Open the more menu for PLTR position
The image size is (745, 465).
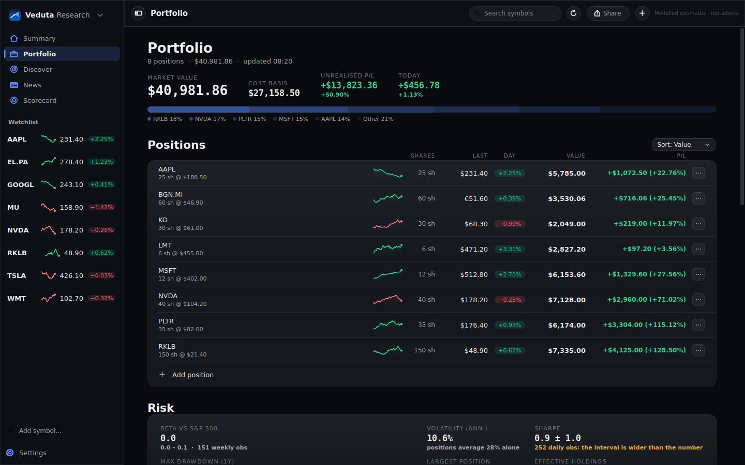pos(698,325)
